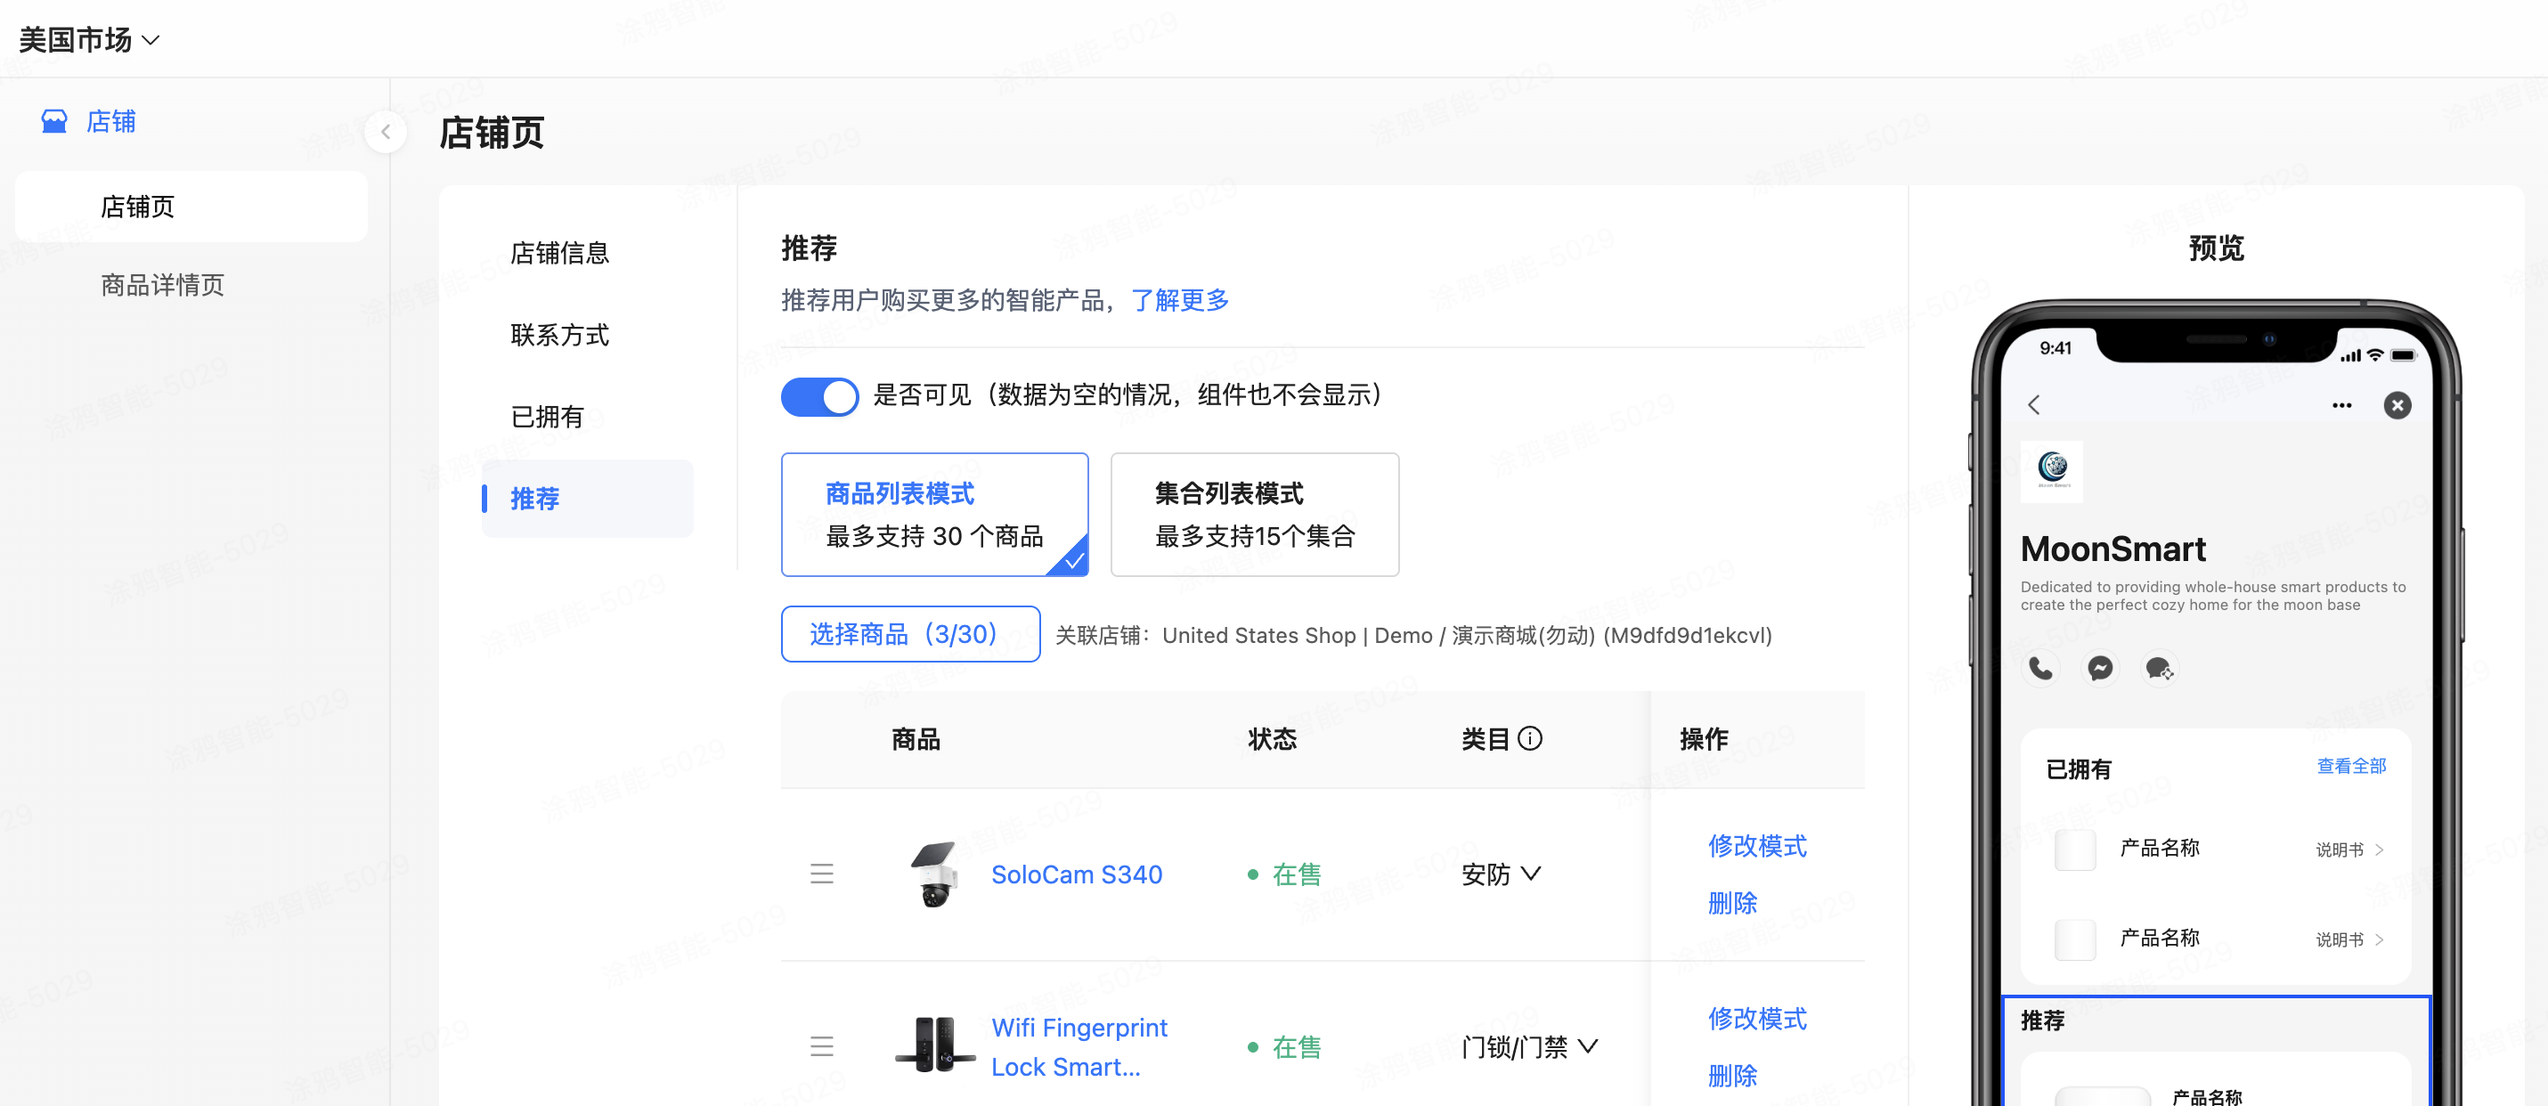2548x1106 pixels.
Task: Disable the 是否可见 visibility toggle
Action: click(x=820, y=395)
